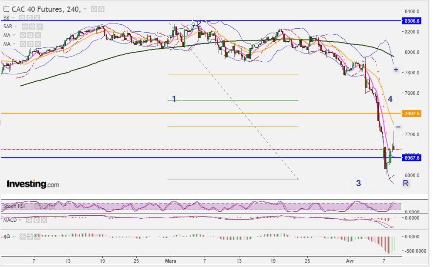Open settings gear of the first MA indicator
The width and height of the screenshot is (444, 267).
tap(30, 35)
